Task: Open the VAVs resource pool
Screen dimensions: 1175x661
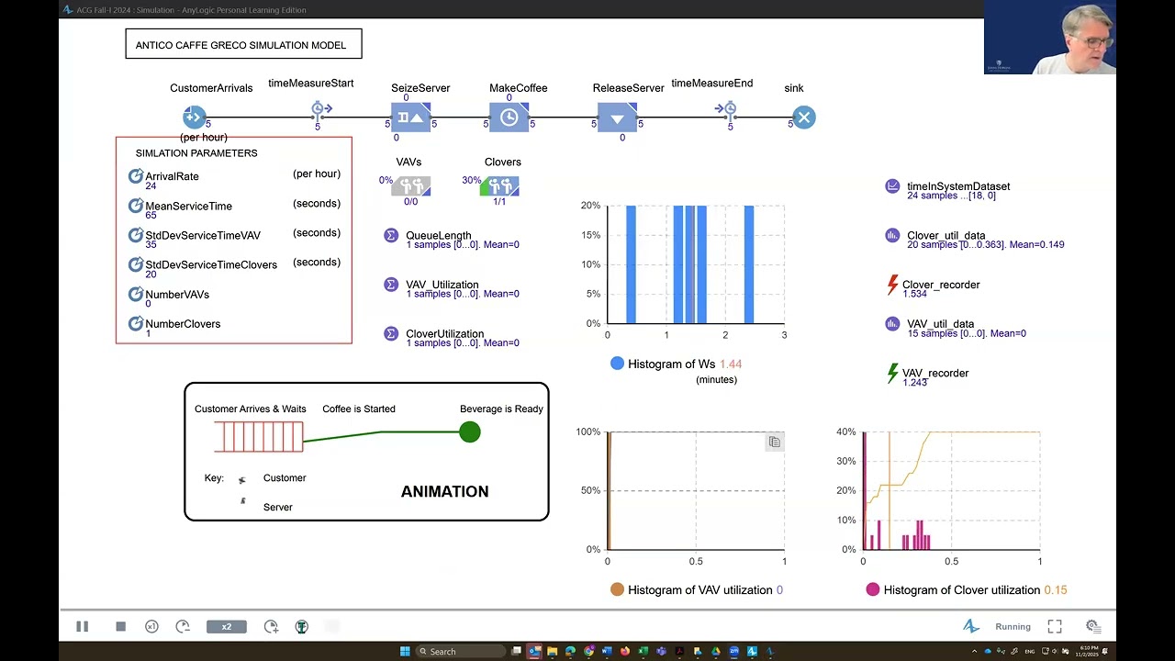Action: (410, 185)
